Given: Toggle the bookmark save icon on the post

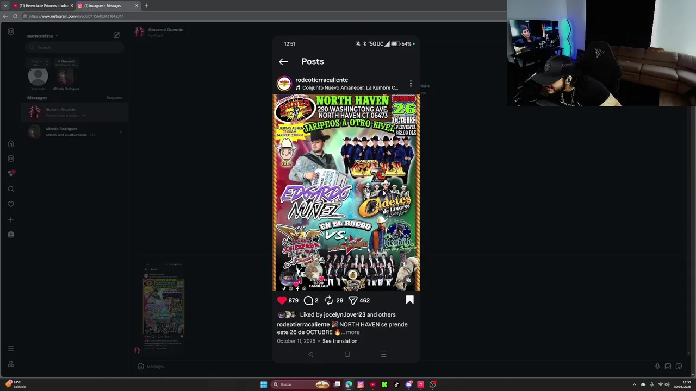Looking at the screenshot, I should [409, 300].
